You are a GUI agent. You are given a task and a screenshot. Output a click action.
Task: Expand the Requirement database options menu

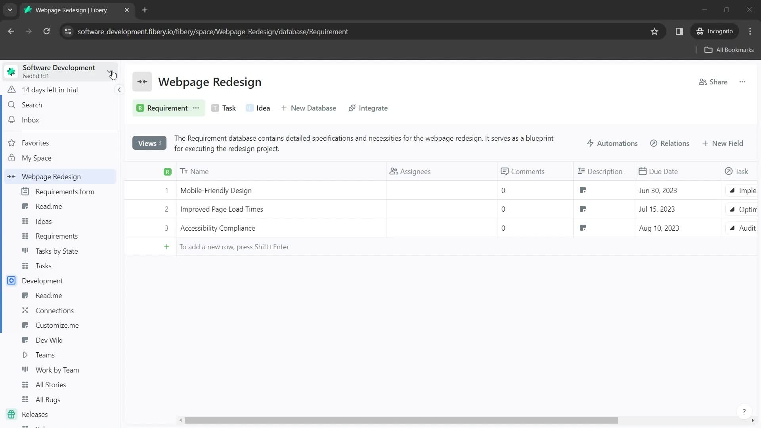[197, 108]
